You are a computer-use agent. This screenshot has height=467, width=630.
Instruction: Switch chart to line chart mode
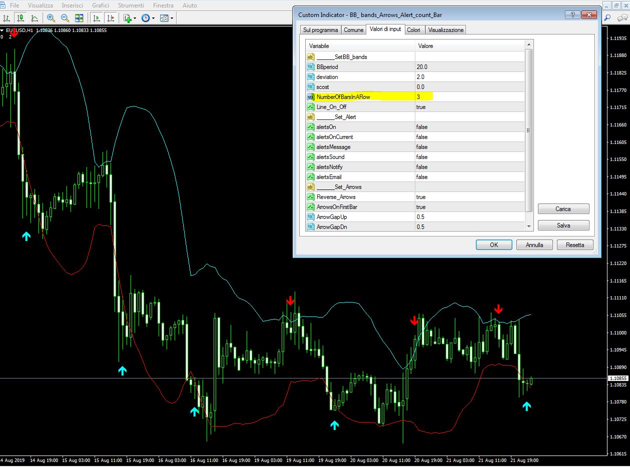[x=35, y=18]
